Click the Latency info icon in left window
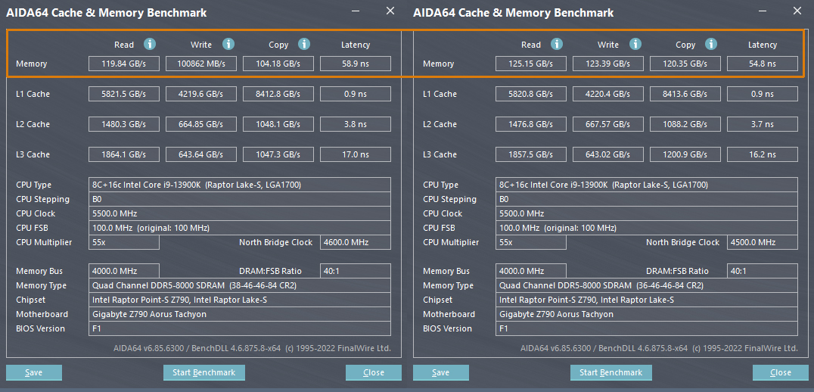814x392 pixels. pos(382,45)
